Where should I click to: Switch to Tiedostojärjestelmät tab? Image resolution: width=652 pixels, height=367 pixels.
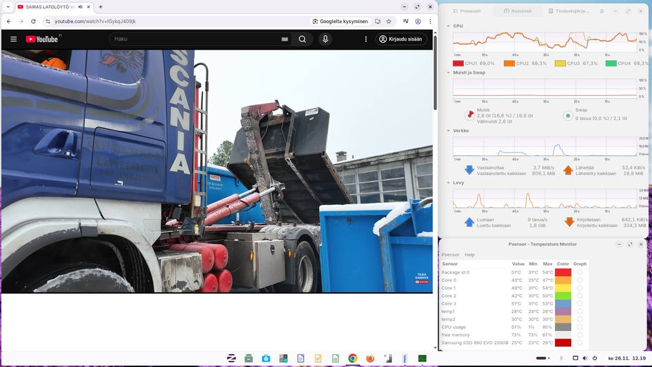568,12
